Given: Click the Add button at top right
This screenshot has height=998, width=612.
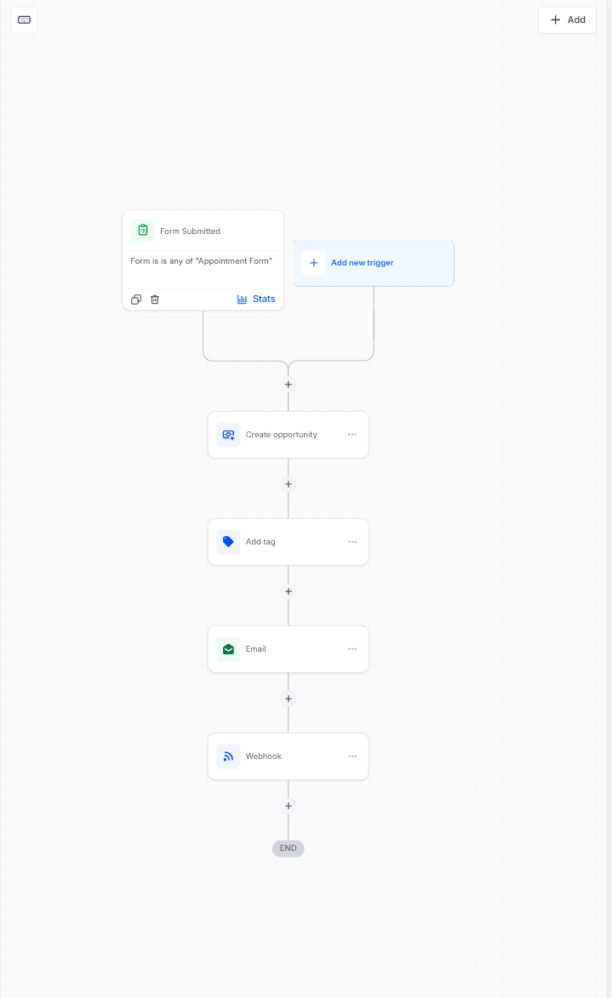Looking at the screenshot, I should (568, 20).
